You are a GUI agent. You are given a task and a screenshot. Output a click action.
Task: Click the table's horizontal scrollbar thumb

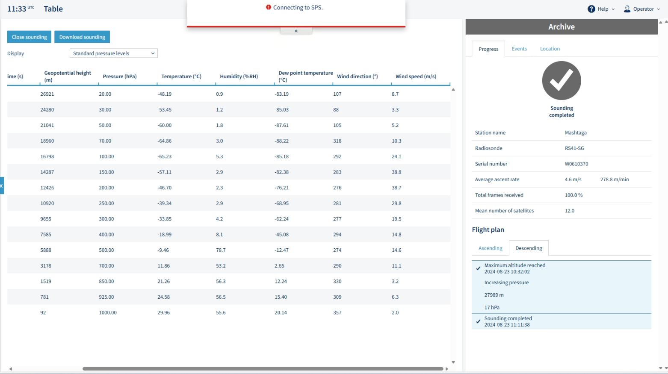click(263, 368)
